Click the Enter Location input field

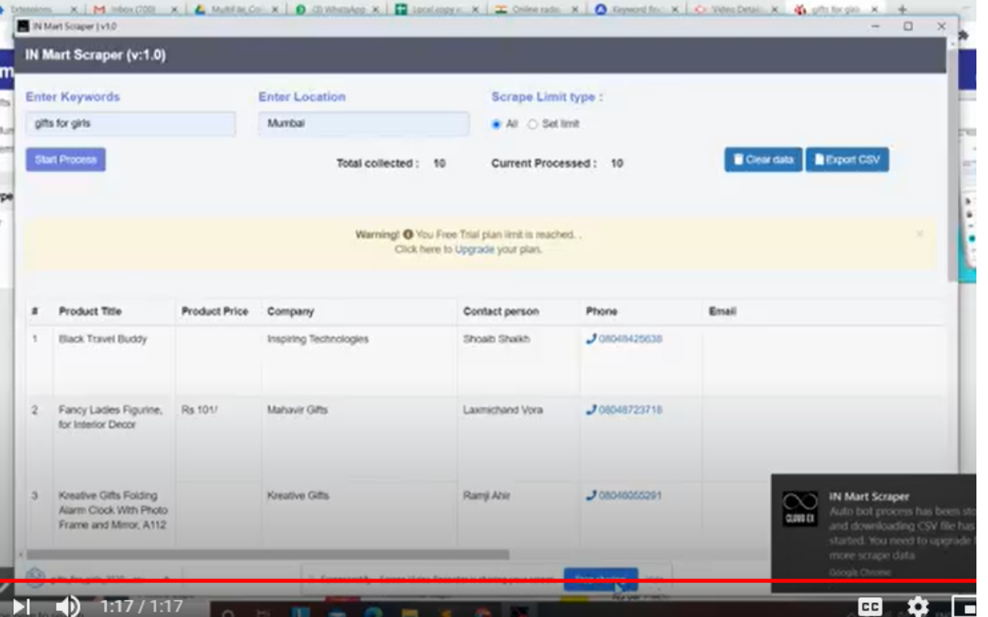coord(364,123)
